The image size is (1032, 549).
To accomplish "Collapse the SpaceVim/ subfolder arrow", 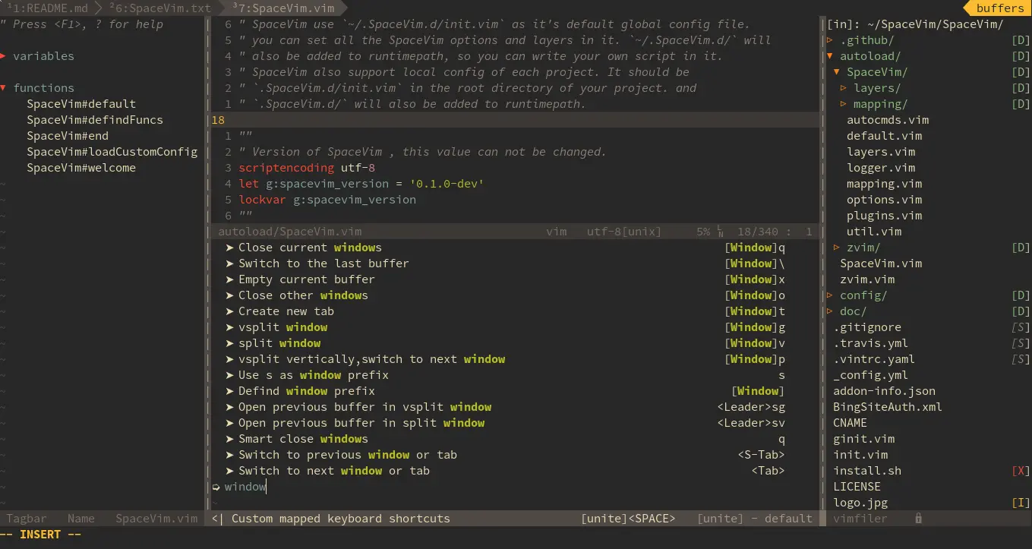I will (x=837, y=72).
